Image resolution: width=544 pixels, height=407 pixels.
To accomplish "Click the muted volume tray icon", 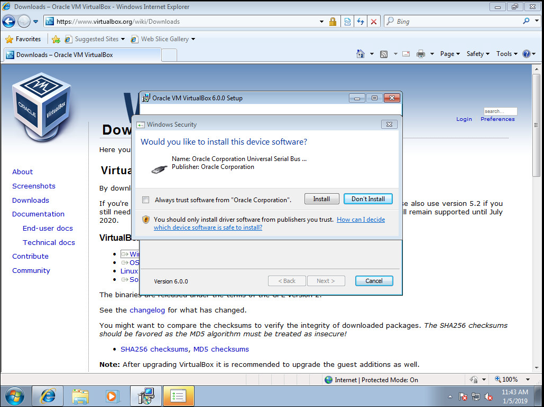I will coord(489,396).
